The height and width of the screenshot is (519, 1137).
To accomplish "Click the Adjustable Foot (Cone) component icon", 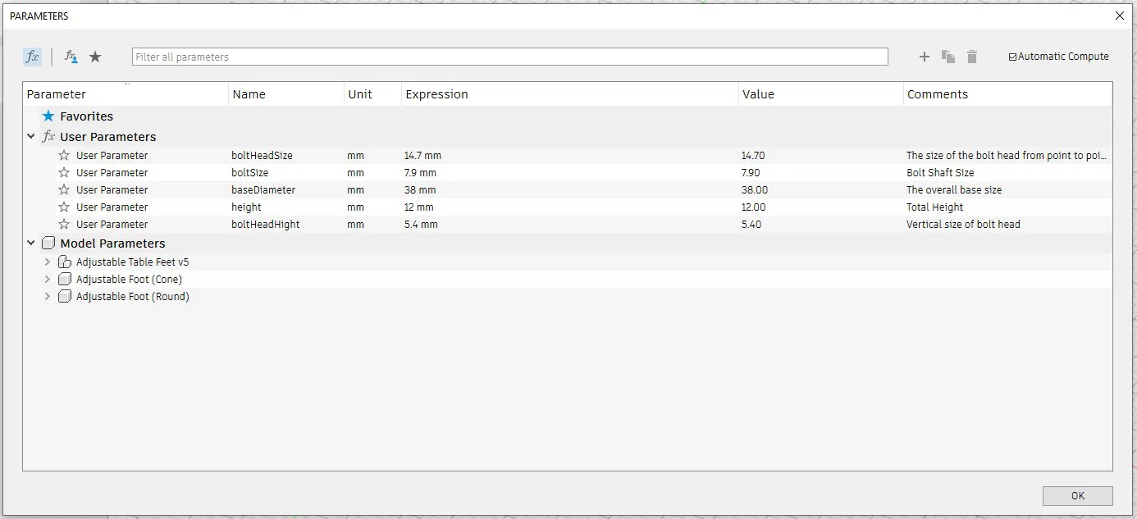I will point(65,280).
